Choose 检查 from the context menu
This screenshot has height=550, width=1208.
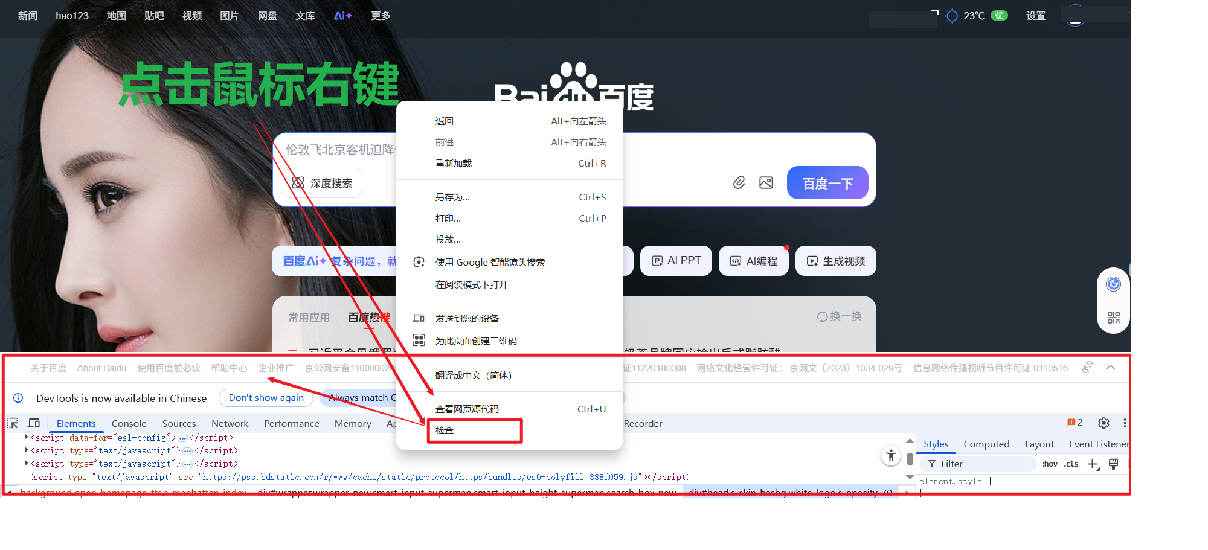[445, 430]
